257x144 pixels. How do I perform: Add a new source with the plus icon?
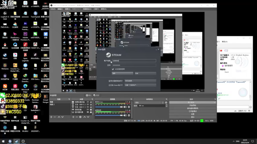73,117
